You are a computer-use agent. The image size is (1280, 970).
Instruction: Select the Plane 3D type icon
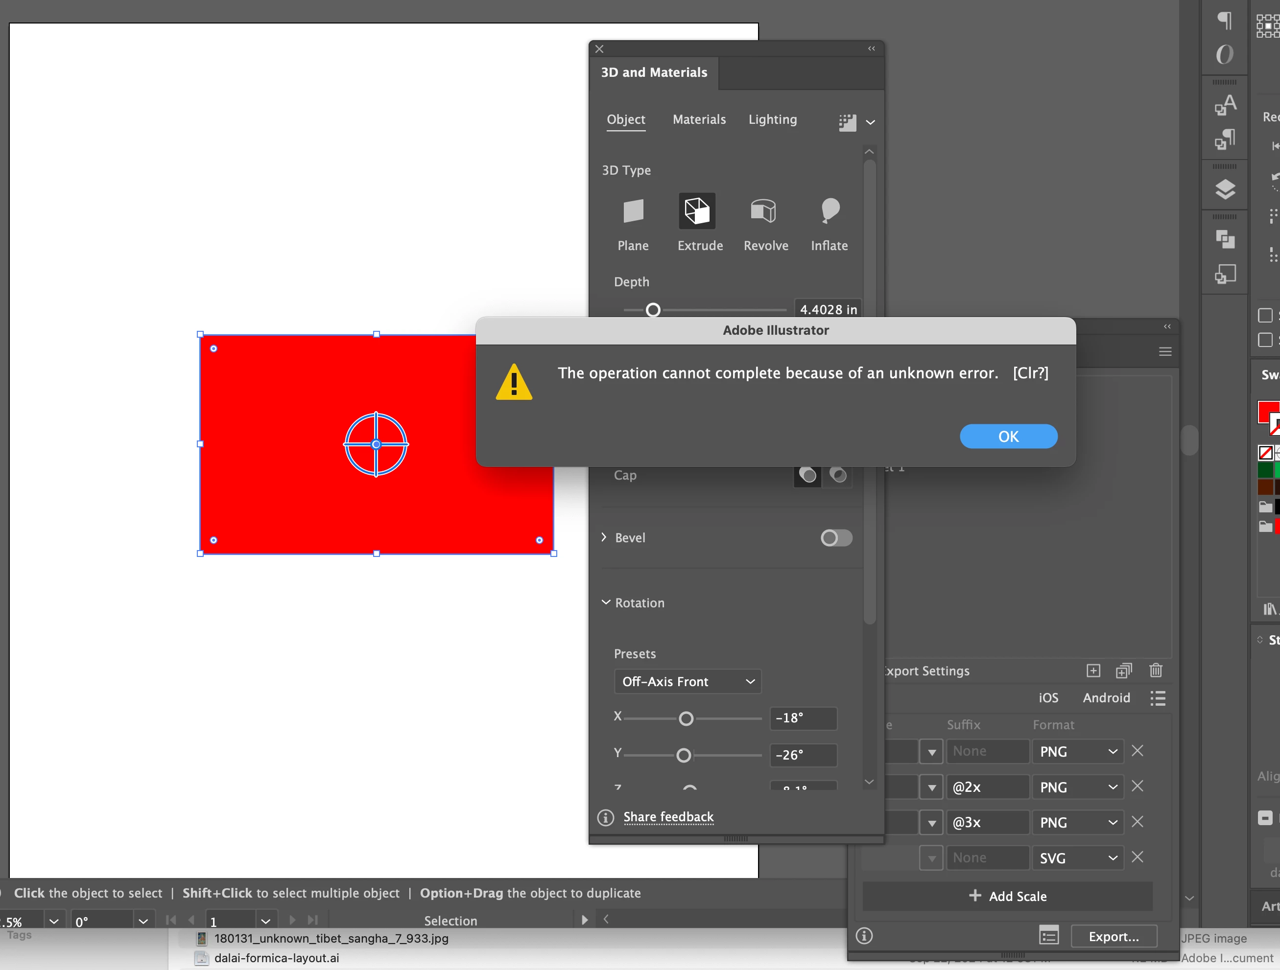[633, 211]
